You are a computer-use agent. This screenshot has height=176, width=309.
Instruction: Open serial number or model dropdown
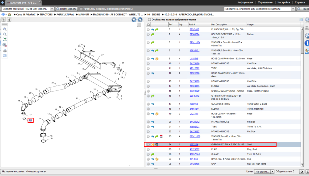click(52, 9)
